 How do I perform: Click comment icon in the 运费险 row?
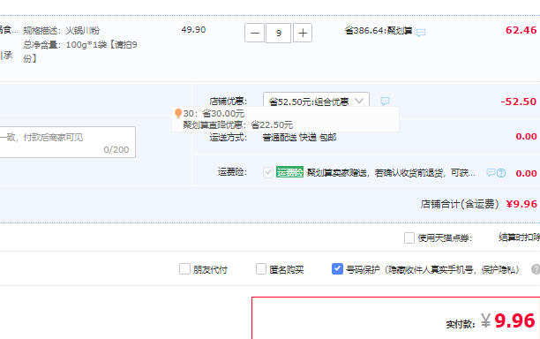tap(491, 172)
